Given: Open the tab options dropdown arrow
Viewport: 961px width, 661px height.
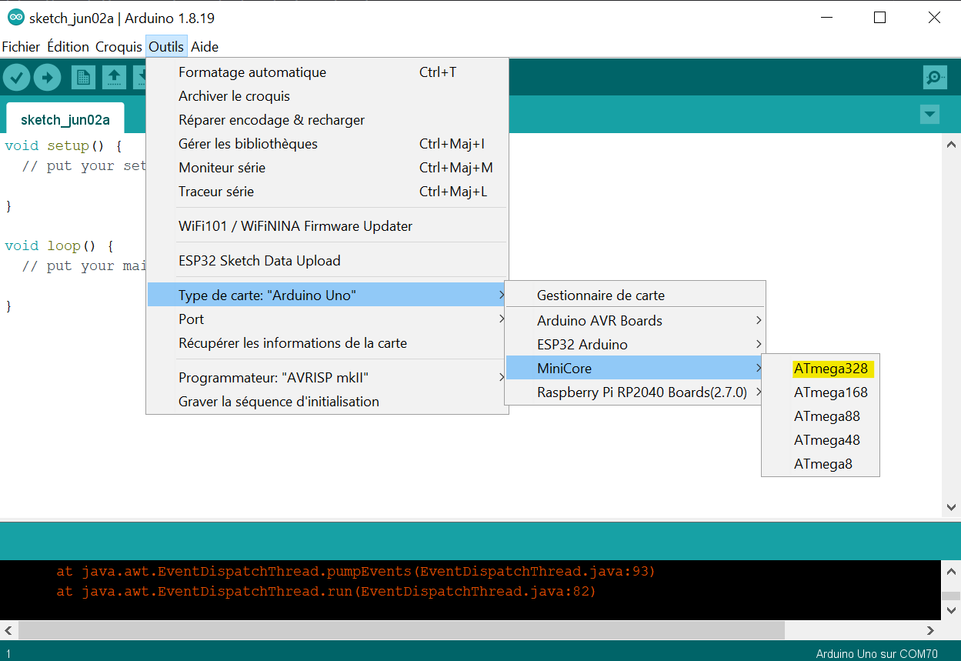Looking at the screenshot, I should pyautogui.click(x=929, y=115).
